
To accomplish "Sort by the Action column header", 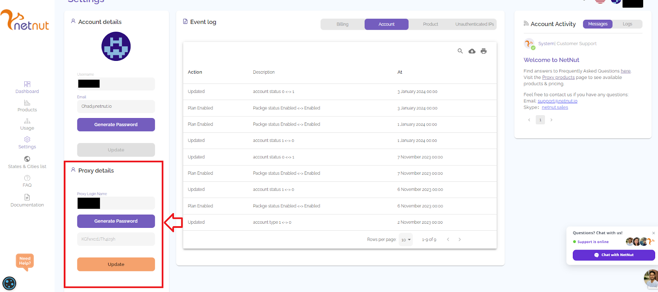I will [x=195, y=72].
